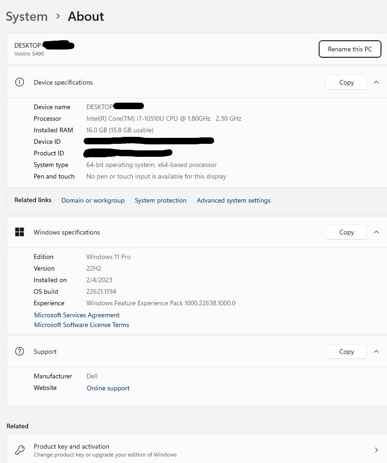The image size is (387, 463).
Task: Collapse the Support section
Action: point(376,352)
